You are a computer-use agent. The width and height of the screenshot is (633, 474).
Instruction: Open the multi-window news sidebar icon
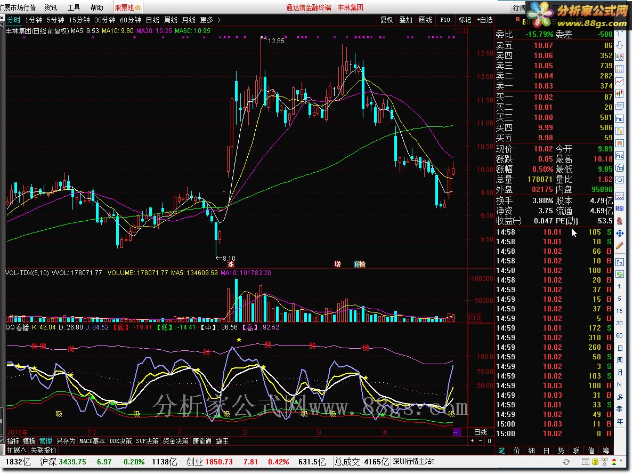(x=619, y=106)
